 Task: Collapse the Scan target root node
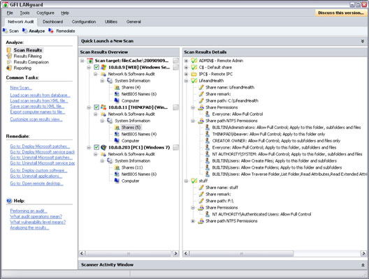point(82,61)
